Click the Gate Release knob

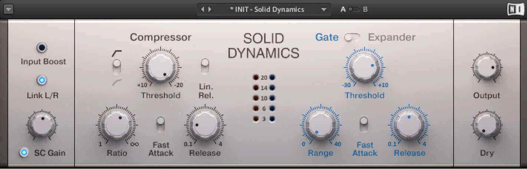[x=408, y=125]
